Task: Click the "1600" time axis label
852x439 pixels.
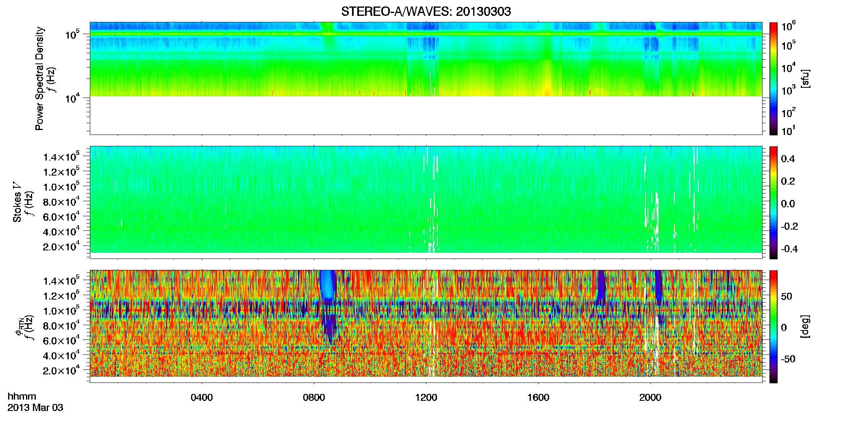Action: [x=538, y=397]
